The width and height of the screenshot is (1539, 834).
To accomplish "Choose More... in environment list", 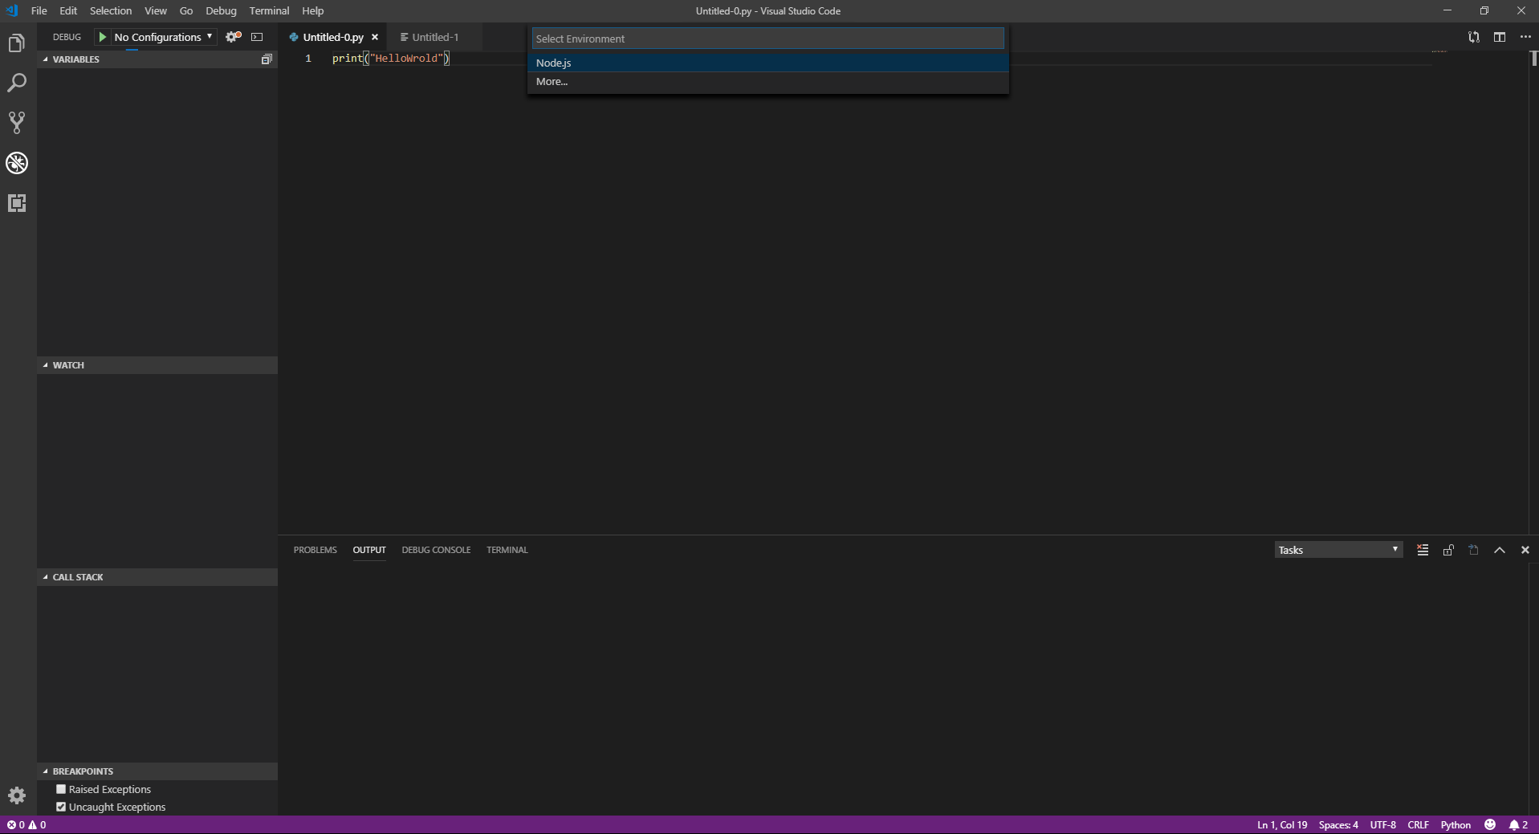I will pos(768,81).
